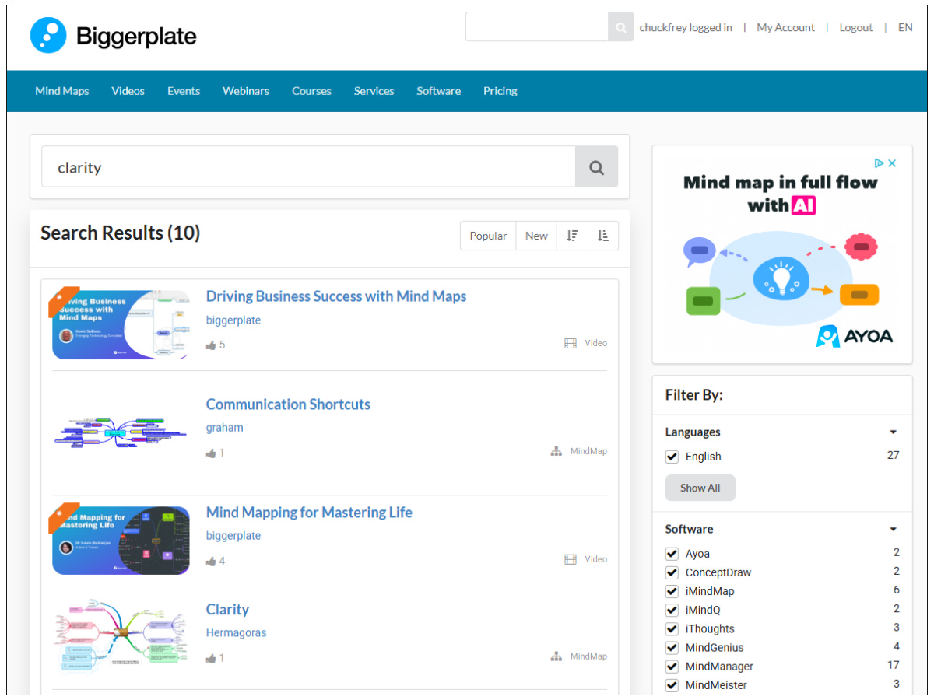Collapse the Software filter section
Screen dimensions: 934x700
tap(893, 530)
